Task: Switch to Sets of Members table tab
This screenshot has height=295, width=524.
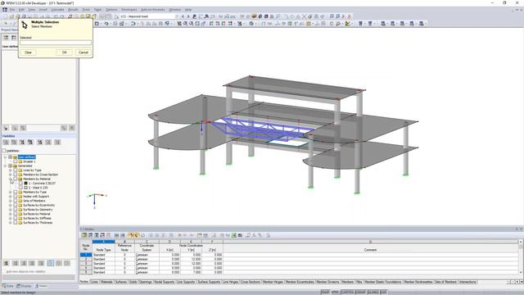Action: 445,282
